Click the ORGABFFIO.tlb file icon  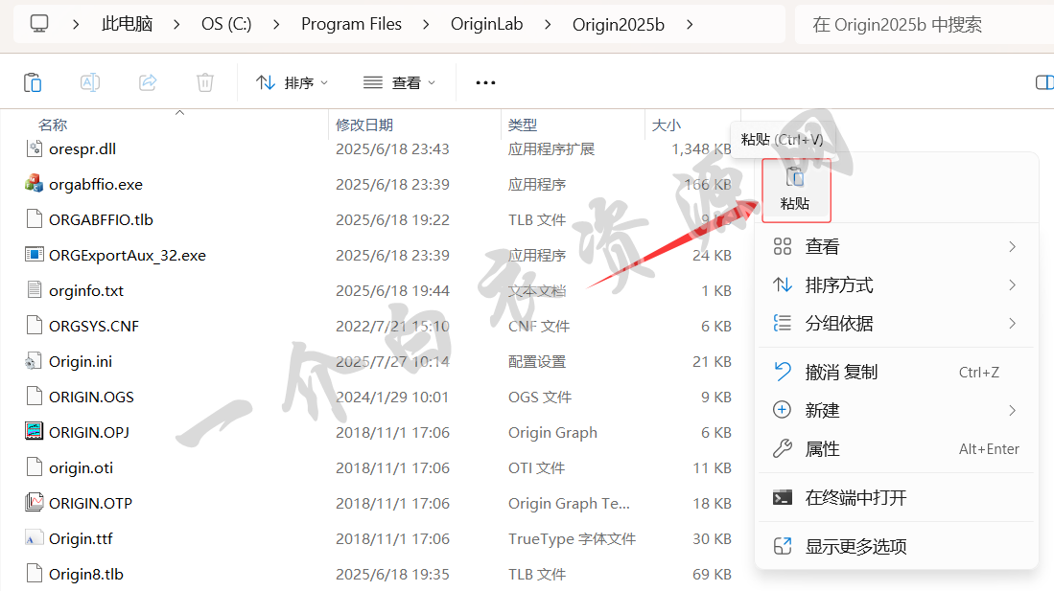[34, 219]
